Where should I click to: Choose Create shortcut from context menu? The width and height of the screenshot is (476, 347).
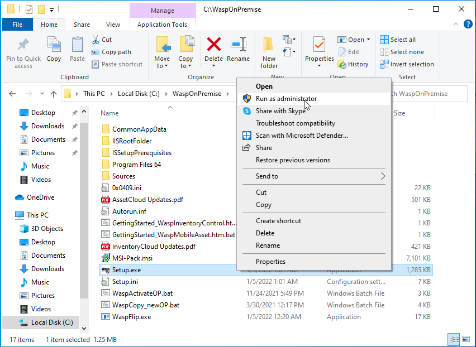point(314,221)
